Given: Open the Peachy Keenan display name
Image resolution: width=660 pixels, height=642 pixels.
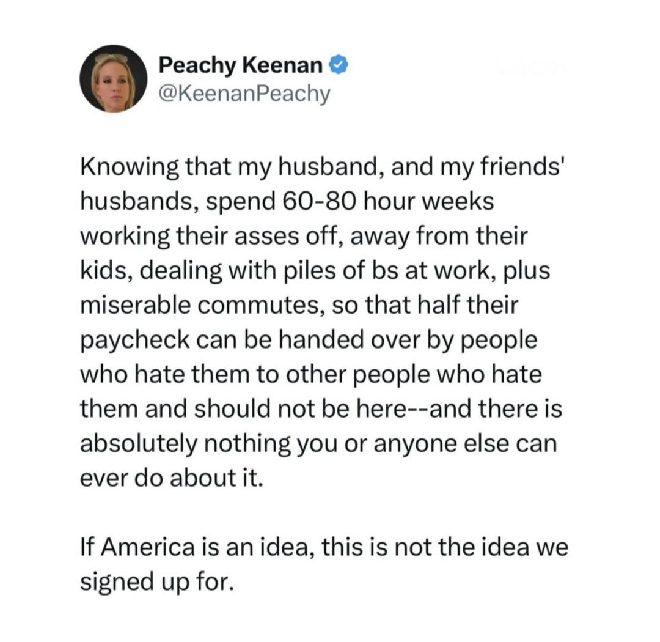Looking at the screenshot, I should [242, 64].
